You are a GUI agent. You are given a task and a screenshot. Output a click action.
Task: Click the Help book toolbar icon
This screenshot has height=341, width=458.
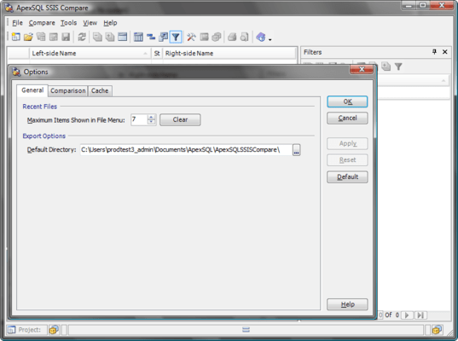coord(260,37)
